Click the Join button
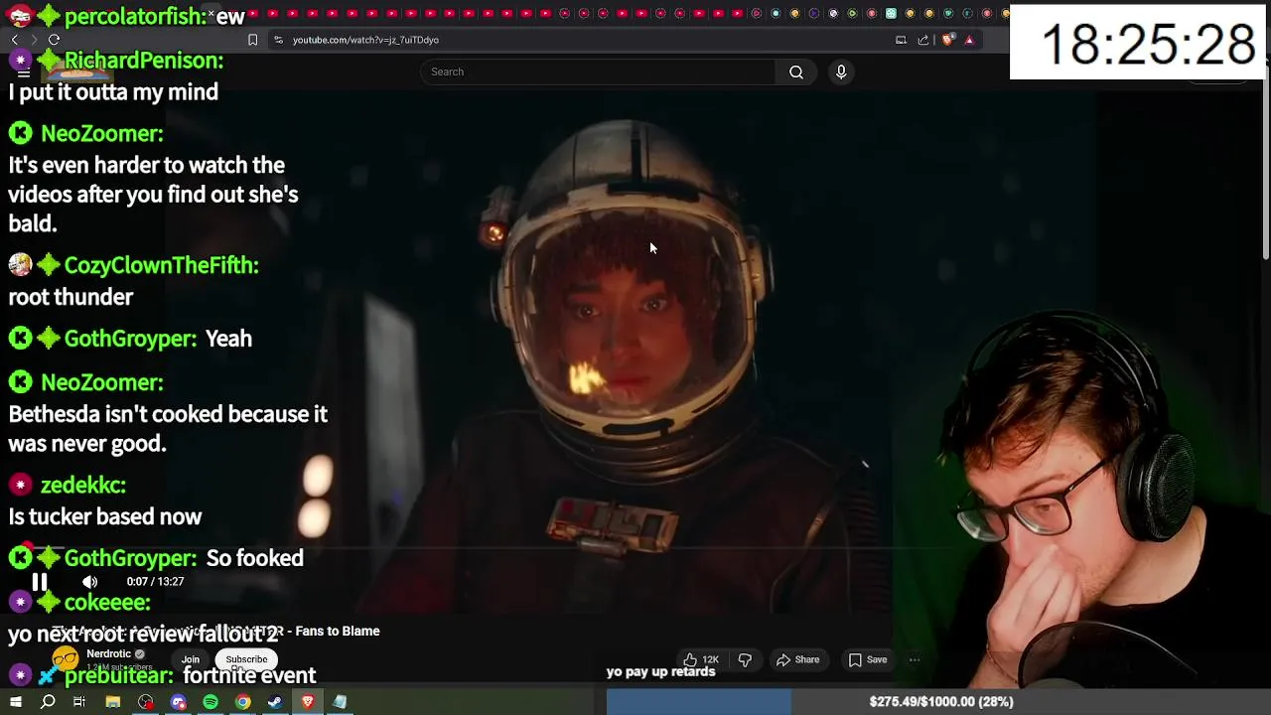1271x715 pixels. (x=191, y=659)
